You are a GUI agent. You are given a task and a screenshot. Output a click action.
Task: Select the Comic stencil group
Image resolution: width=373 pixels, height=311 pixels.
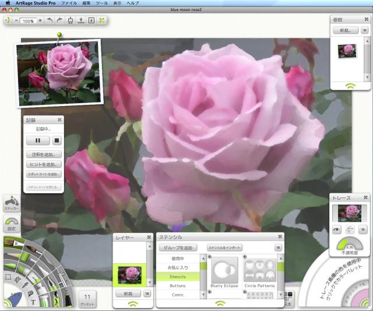[x=178, y=295]
